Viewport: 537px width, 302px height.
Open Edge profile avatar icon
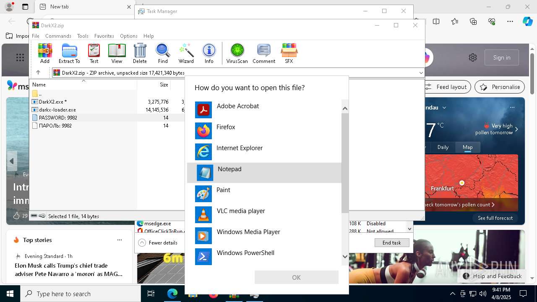pos(9,7)
